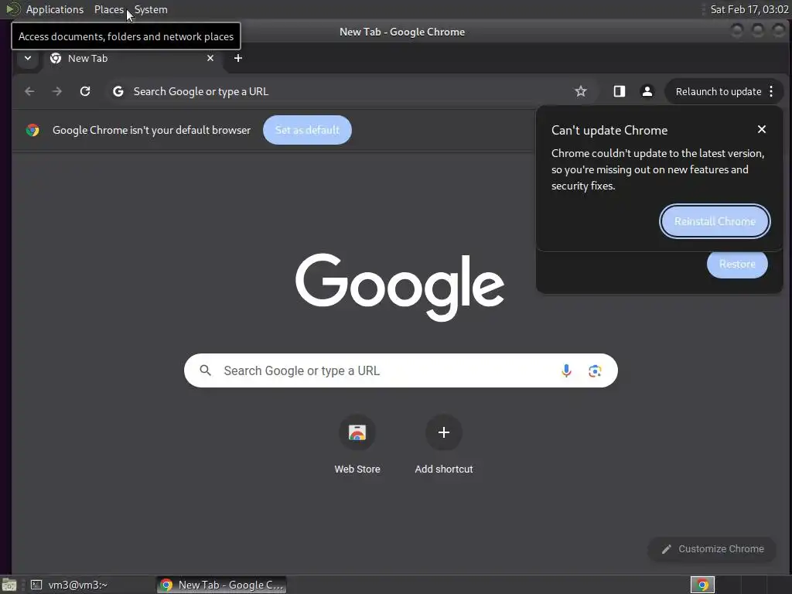Select New Tab - Google Chrome taskbar entry
This screenshot has width=792, height=594.
222,585
